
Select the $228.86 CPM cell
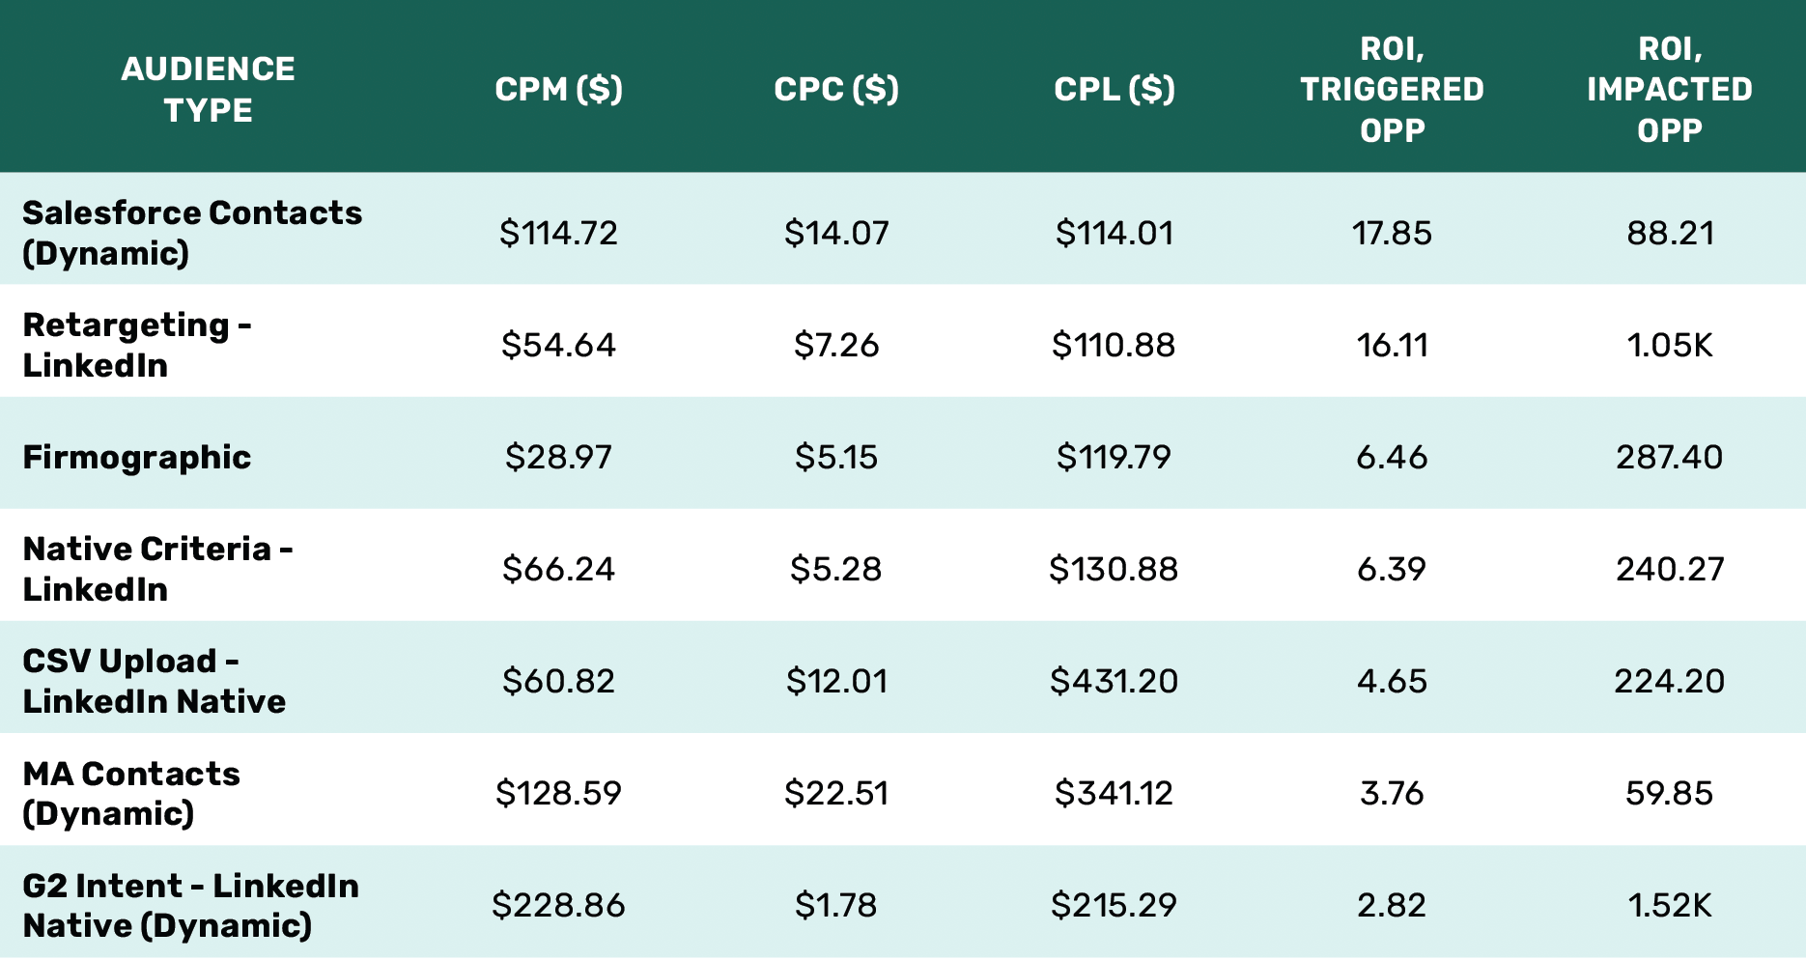pos(558,905)
